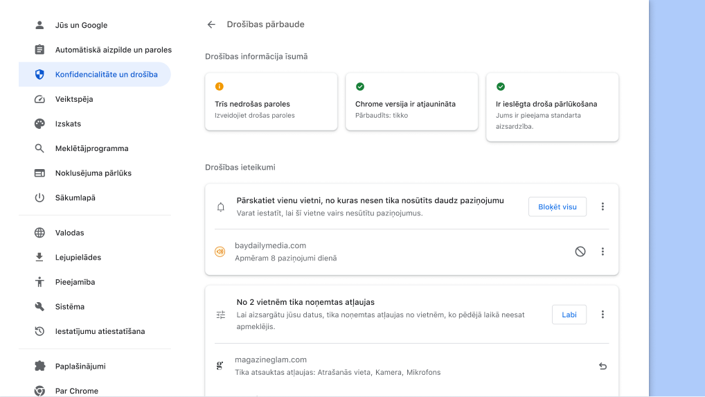Click the speedometer icon for Veiktspēja

click(x=39, y=99)
